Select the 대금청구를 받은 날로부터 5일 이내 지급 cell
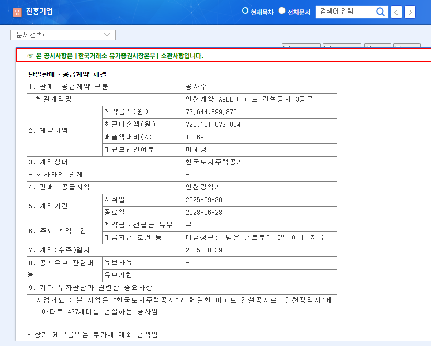Screen dimensions: 431x346 [x=260, y=238]
